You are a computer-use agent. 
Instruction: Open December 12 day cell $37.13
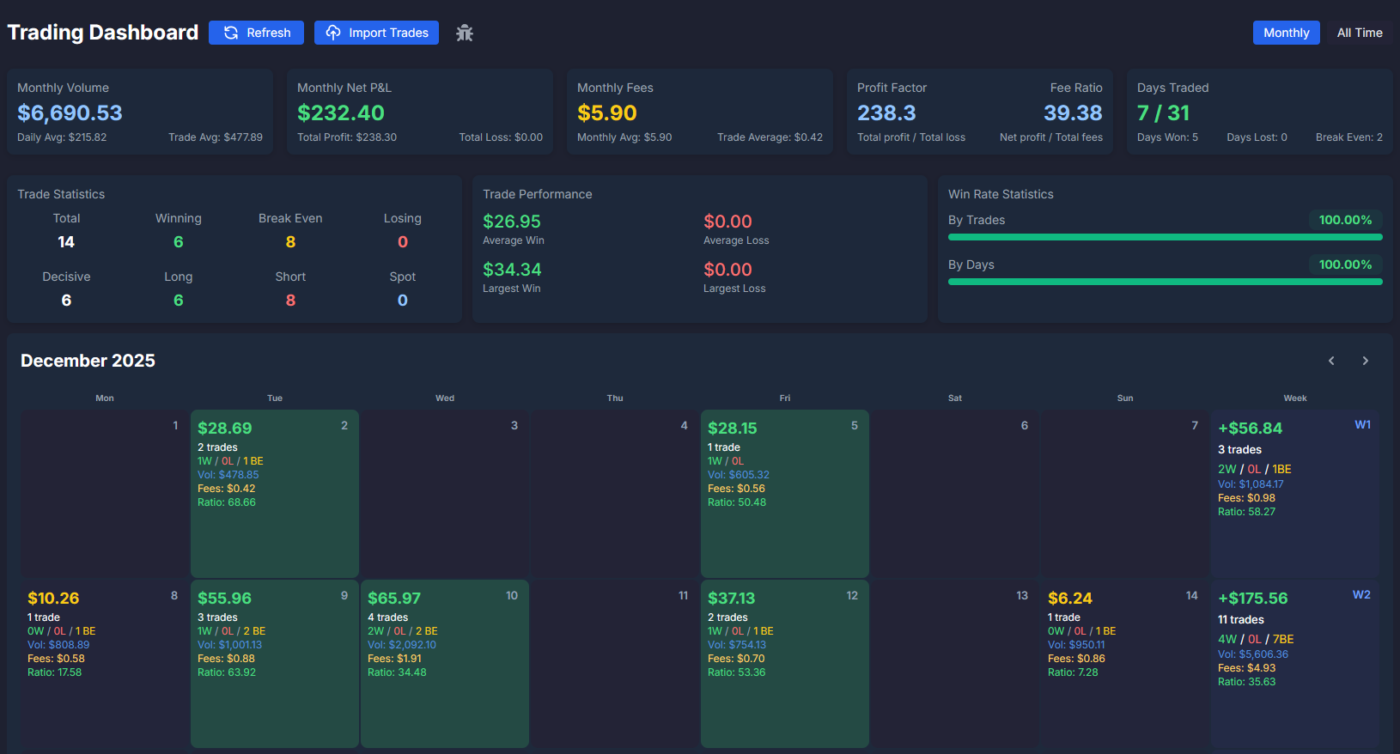click(785, 664)
